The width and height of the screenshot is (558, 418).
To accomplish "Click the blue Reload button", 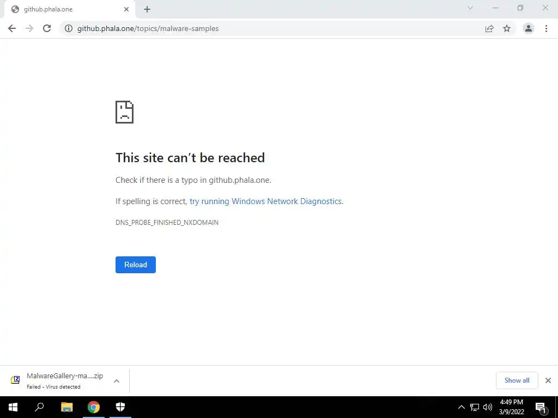I will pos(136,265).
